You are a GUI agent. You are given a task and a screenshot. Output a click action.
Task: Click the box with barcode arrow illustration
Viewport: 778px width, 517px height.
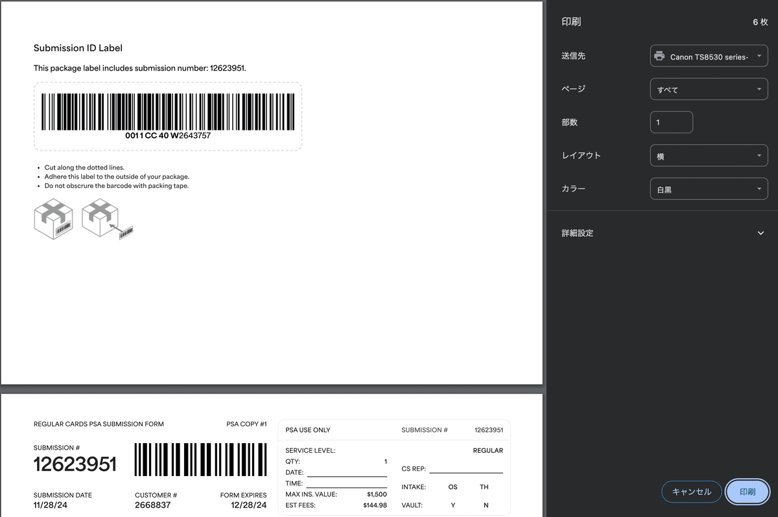[107, 220]
